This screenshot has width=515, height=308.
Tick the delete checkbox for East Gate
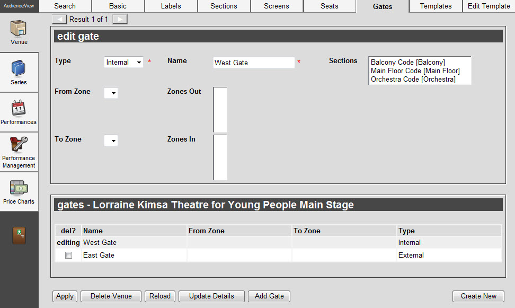click(68, 255)
